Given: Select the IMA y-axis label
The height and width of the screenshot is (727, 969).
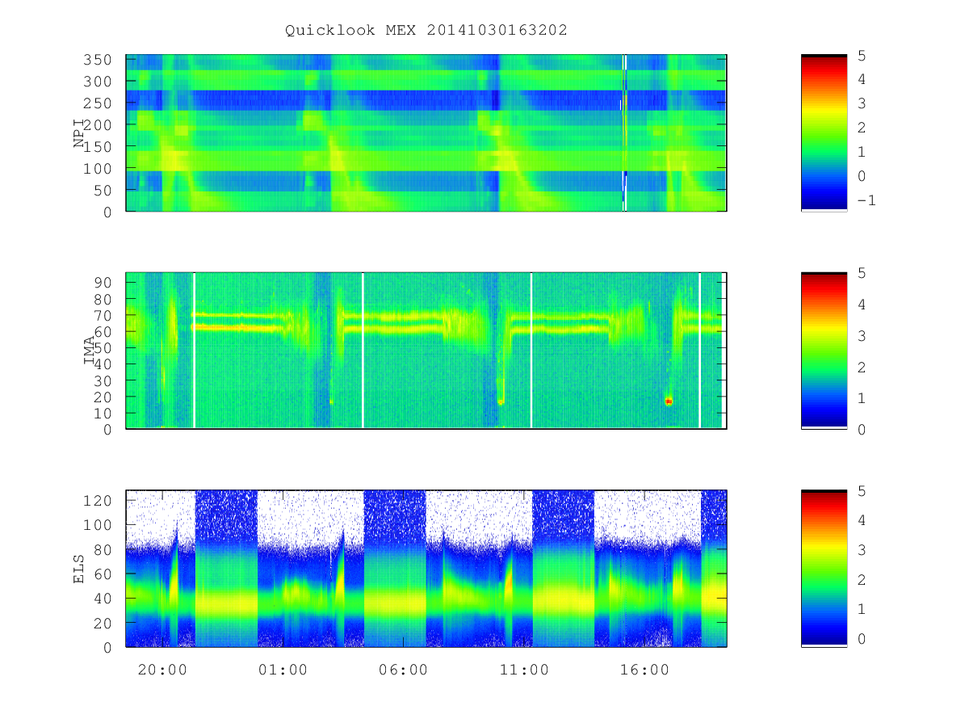Looking at the screenshot, I should coord(90,351).
